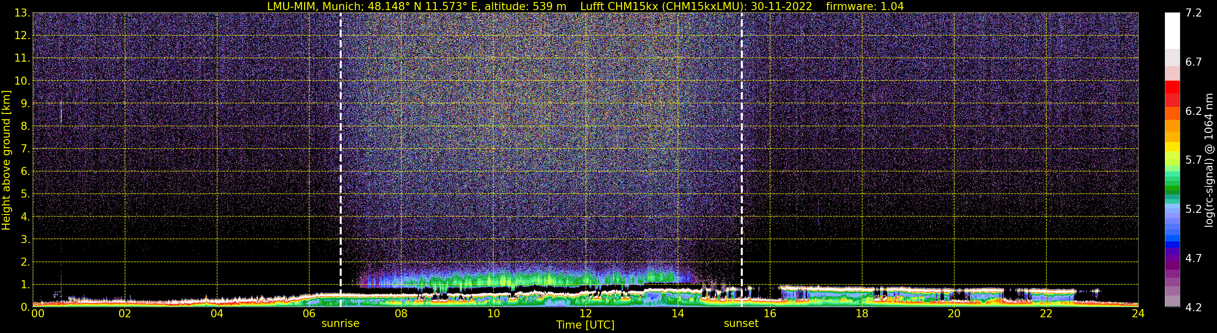
Task: Click the time axis tick label "12"
Action: click(585, 314)
